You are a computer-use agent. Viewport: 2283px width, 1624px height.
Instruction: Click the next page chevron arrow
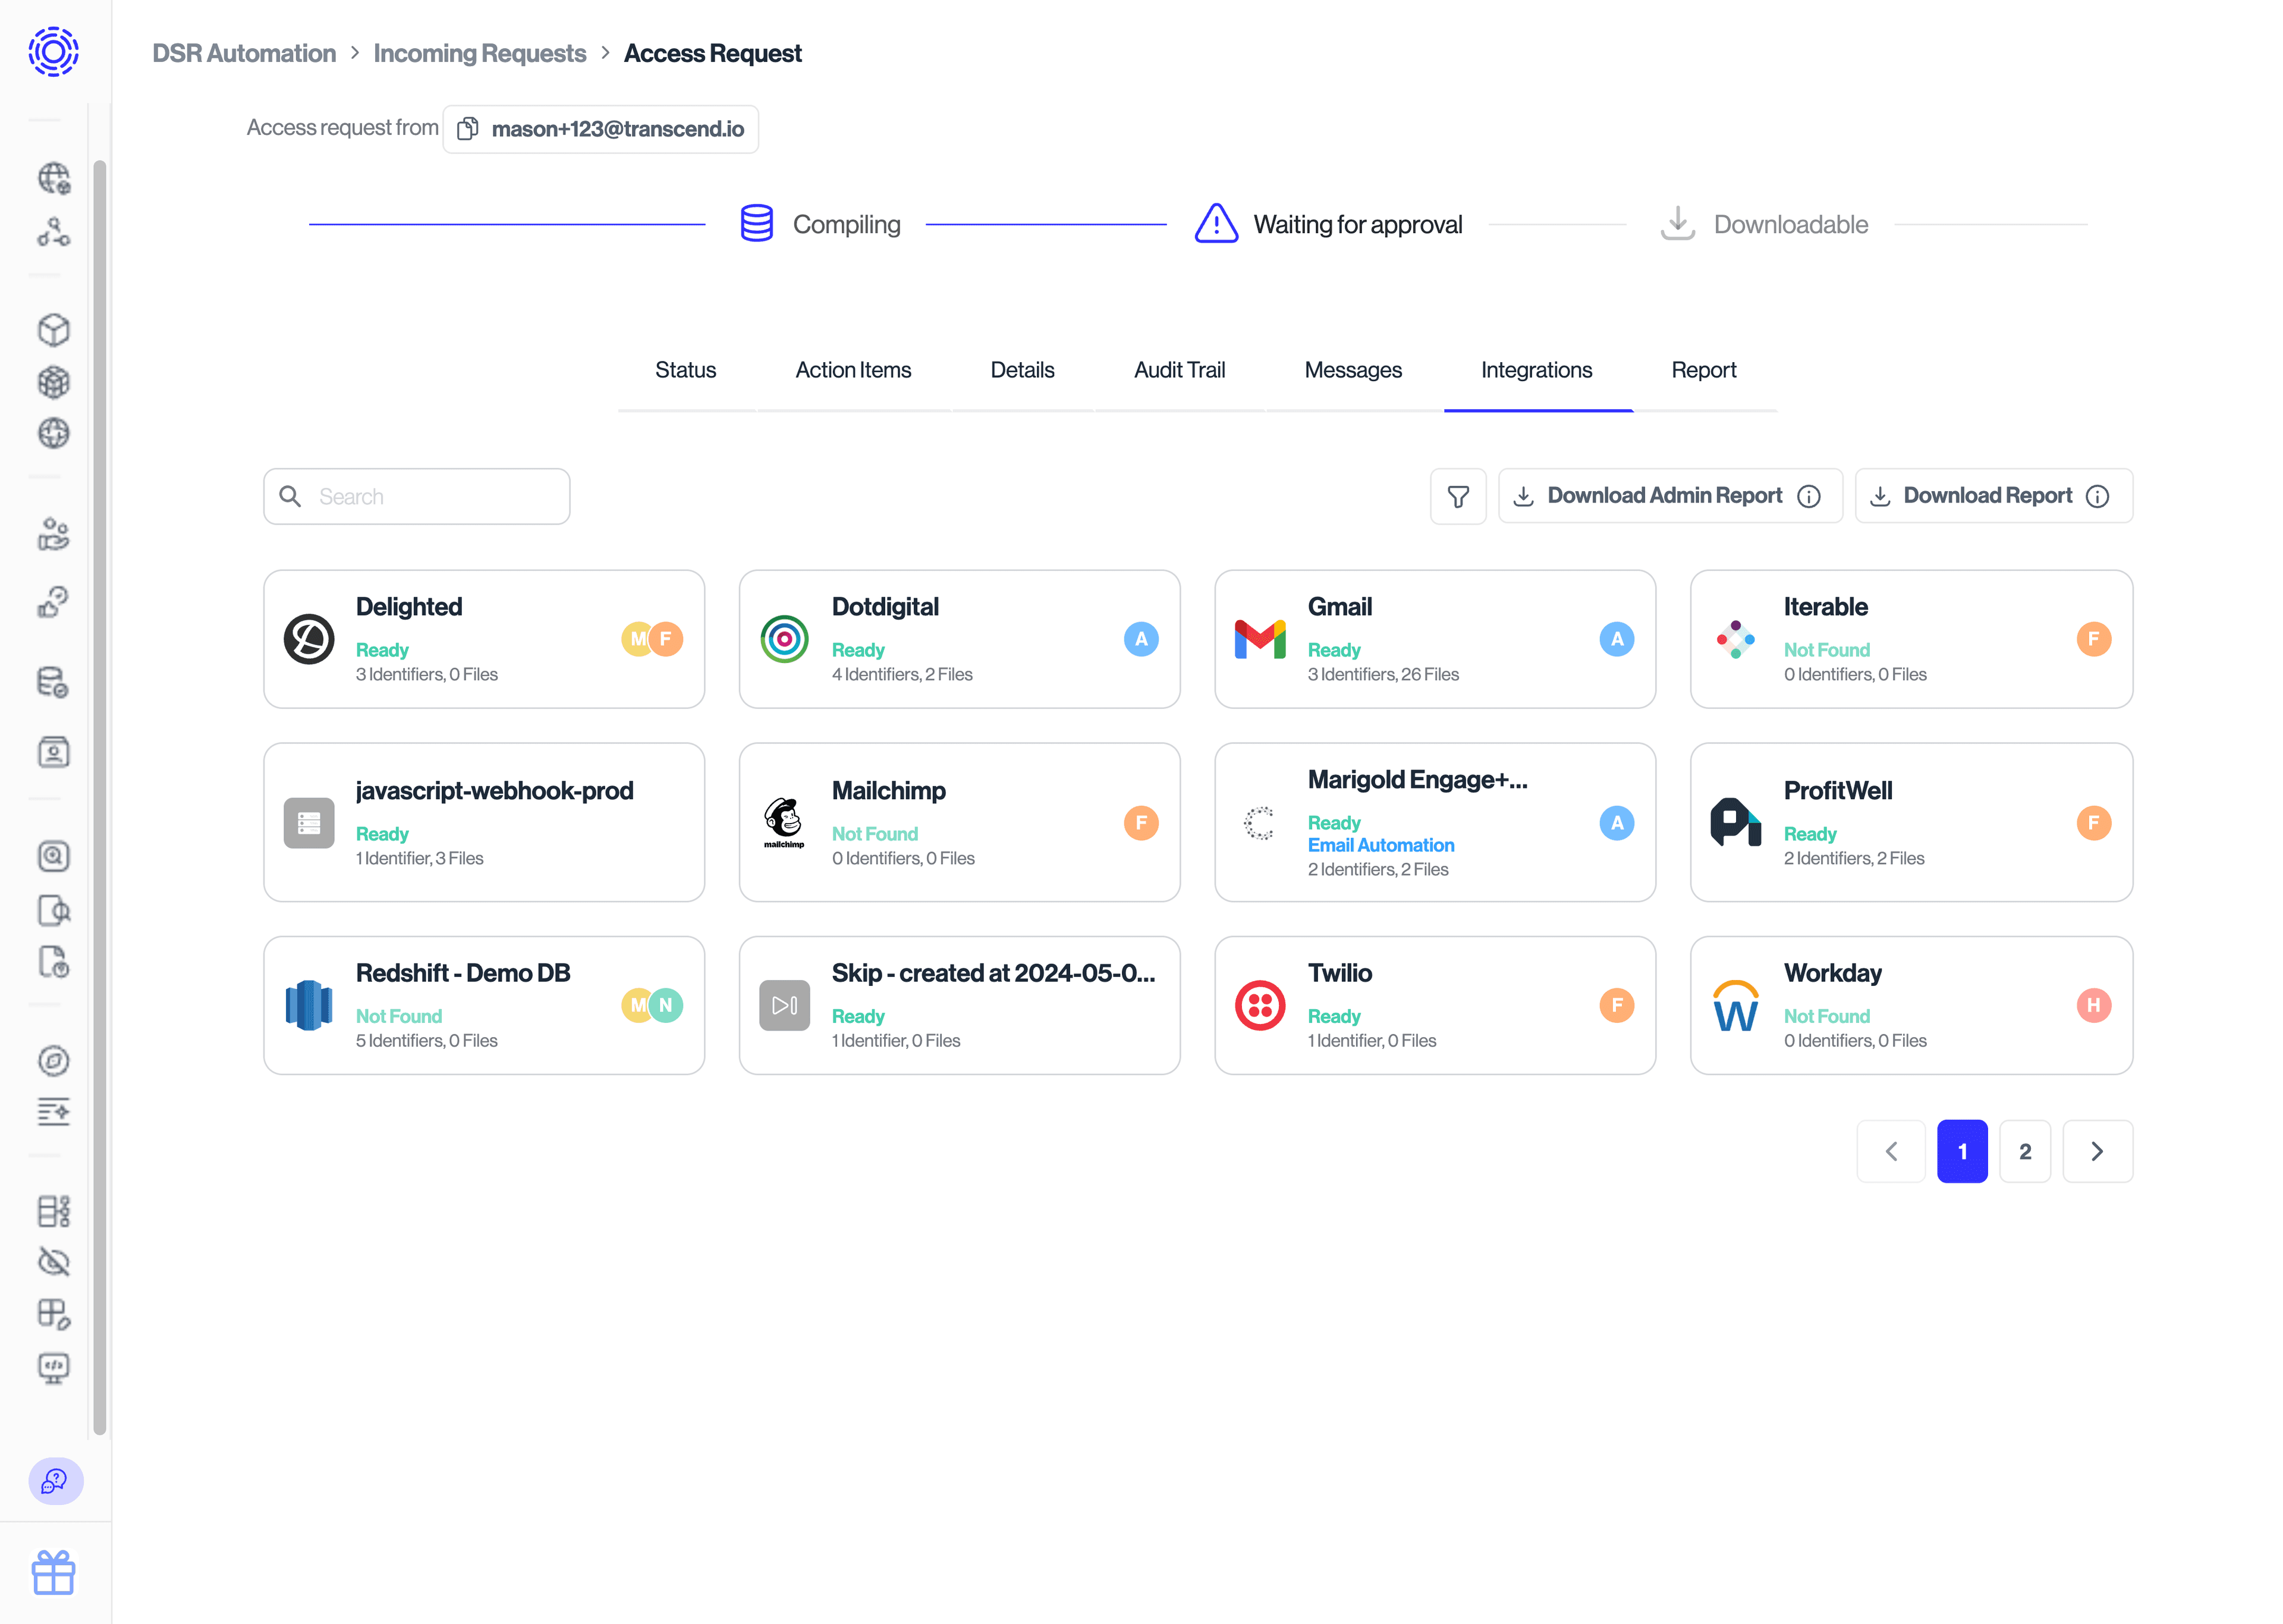point(2097,1151)
